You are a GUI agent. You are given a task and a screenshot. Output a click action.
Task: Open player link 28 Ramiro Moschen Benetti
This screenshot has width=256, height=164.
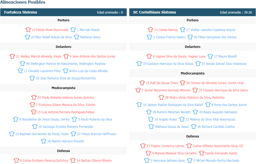click(x=171, y=112)
